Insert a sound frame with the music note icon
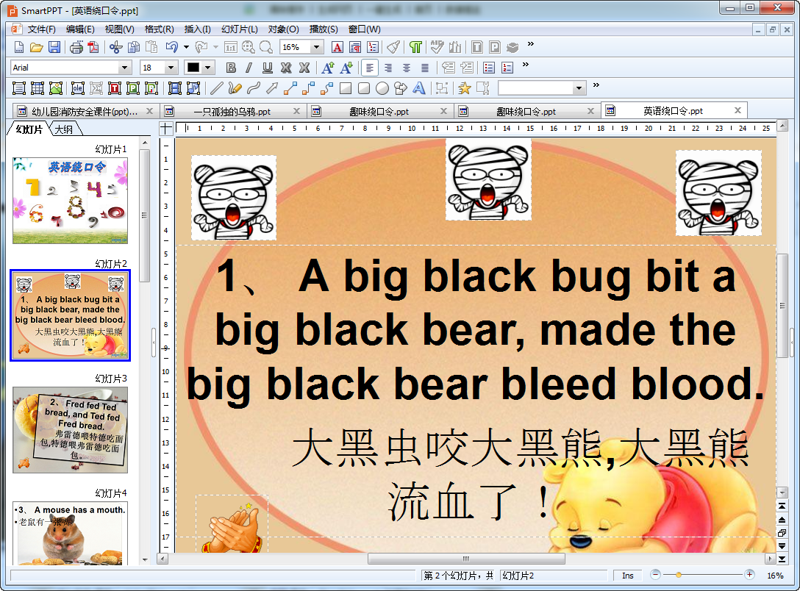800x591 pixels. tap(193, 88)
